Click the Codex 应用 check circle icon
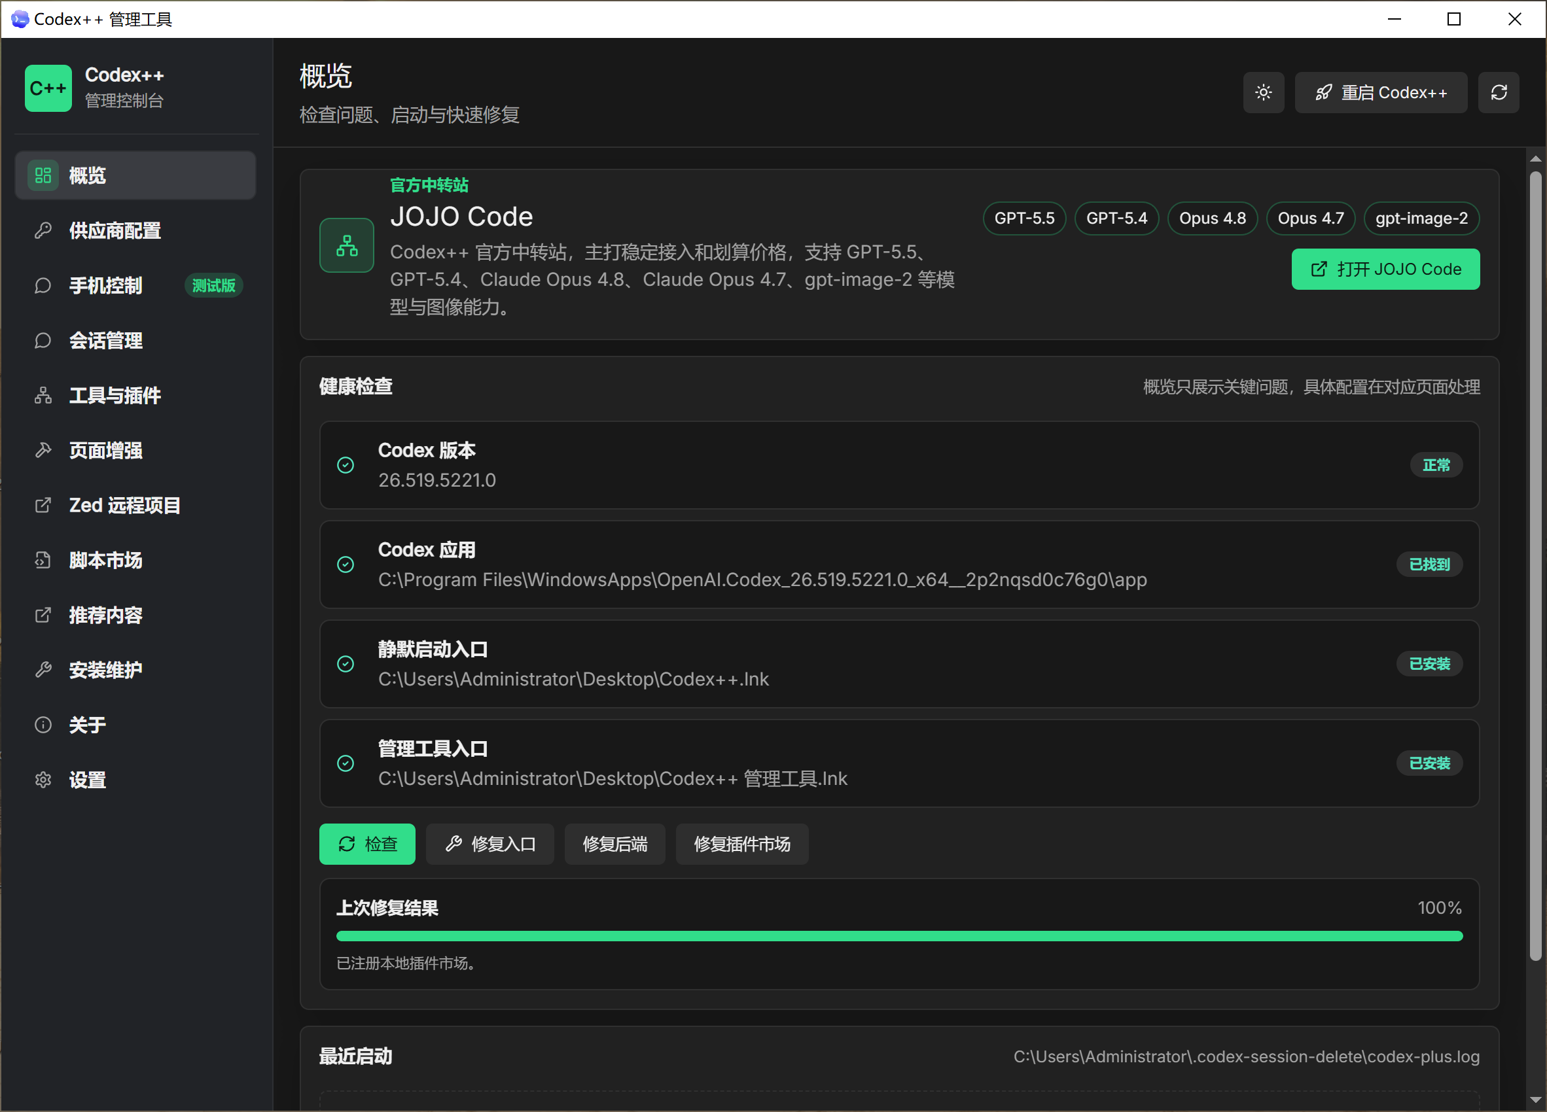 click(x=346, y=565)
